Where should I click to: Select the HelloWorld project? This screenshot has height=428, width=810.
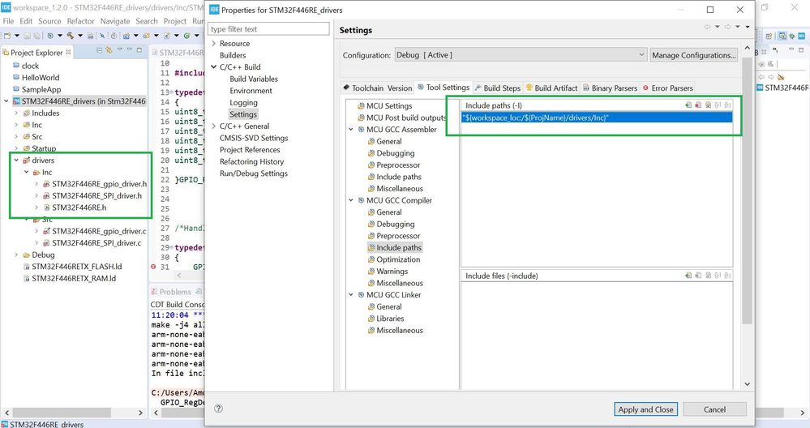pyautogui.click(x=41, y=78)
